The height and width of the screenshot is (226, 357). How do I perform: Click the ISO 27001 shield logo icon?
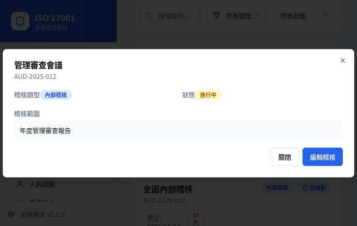20,22
